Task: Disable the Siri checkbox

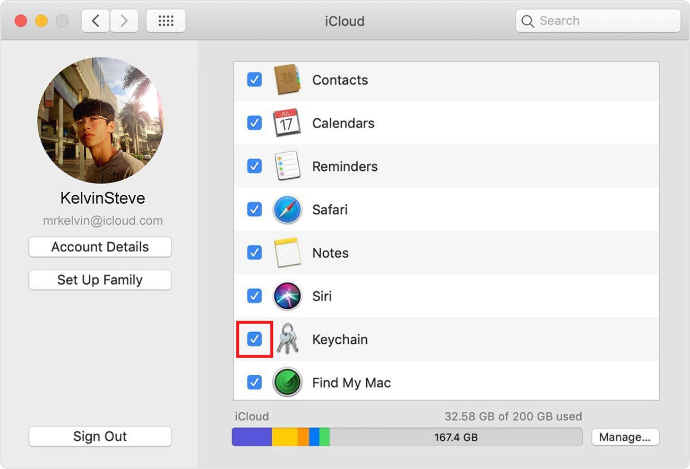Action: [255, 296]
